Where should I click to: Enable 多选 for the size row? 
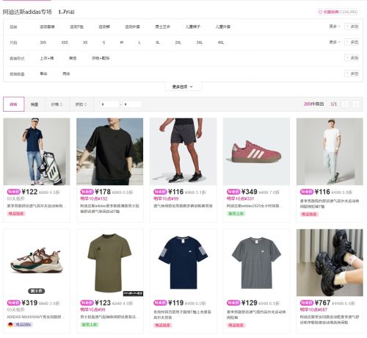352,42
